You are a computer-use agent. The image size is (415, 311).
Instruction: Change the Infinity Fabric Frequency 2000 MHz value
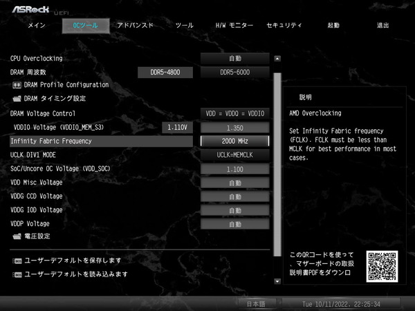[234, 141]
